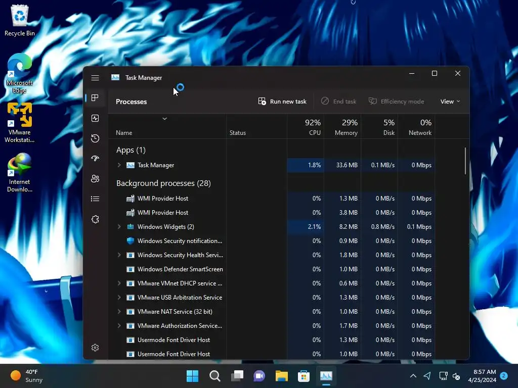Expand the Windows Widgets (2) row
518x388 pixels.
119,227
